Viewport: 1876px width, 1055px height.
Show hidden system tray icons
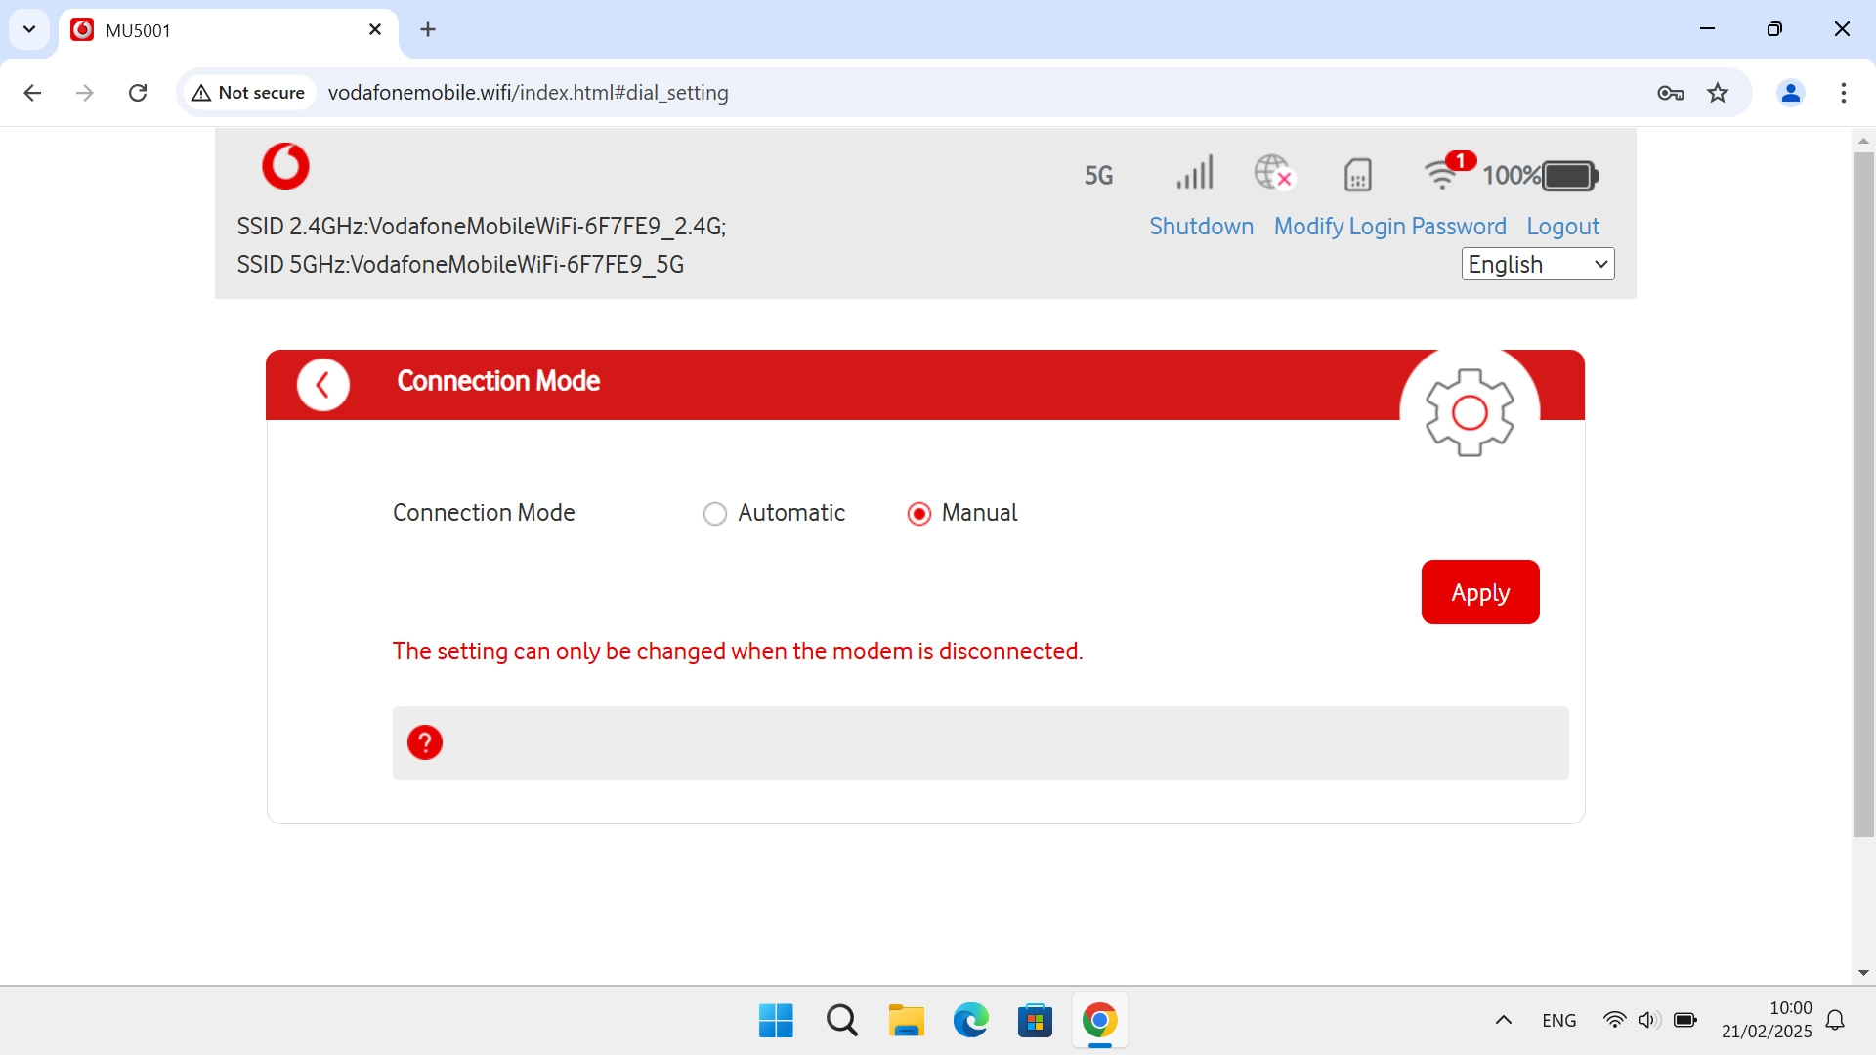pyautogui.click(x=1503, y=1020)
